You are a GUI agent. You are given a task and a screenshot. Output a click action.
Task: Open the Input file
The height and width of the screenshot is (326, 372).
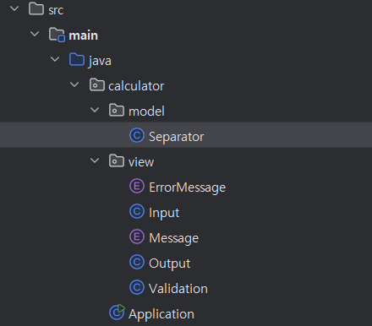(x=164, y=213)
